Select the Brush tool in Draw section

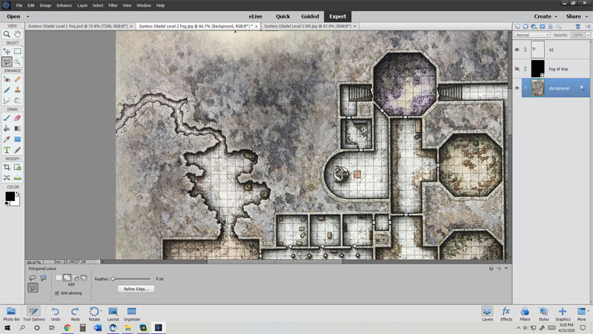tap(7, 118)
